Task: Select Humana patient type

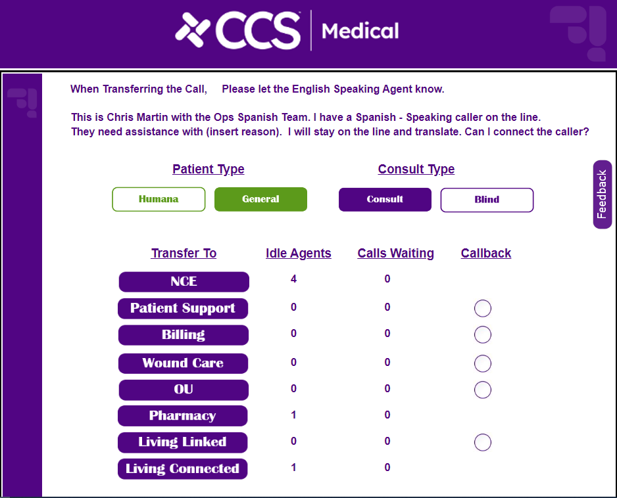Action: tap(159, 199)
